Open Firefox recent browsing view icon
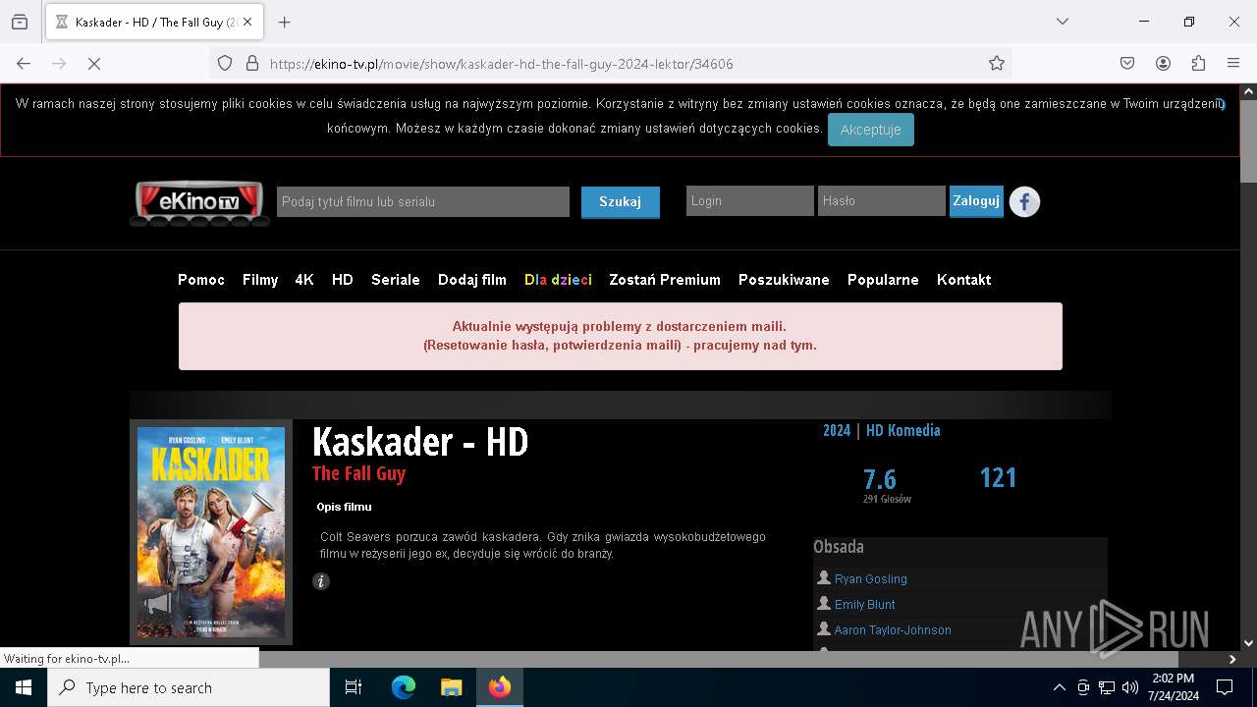Viewport: 1257px width, 707px height. coord(20,22)
